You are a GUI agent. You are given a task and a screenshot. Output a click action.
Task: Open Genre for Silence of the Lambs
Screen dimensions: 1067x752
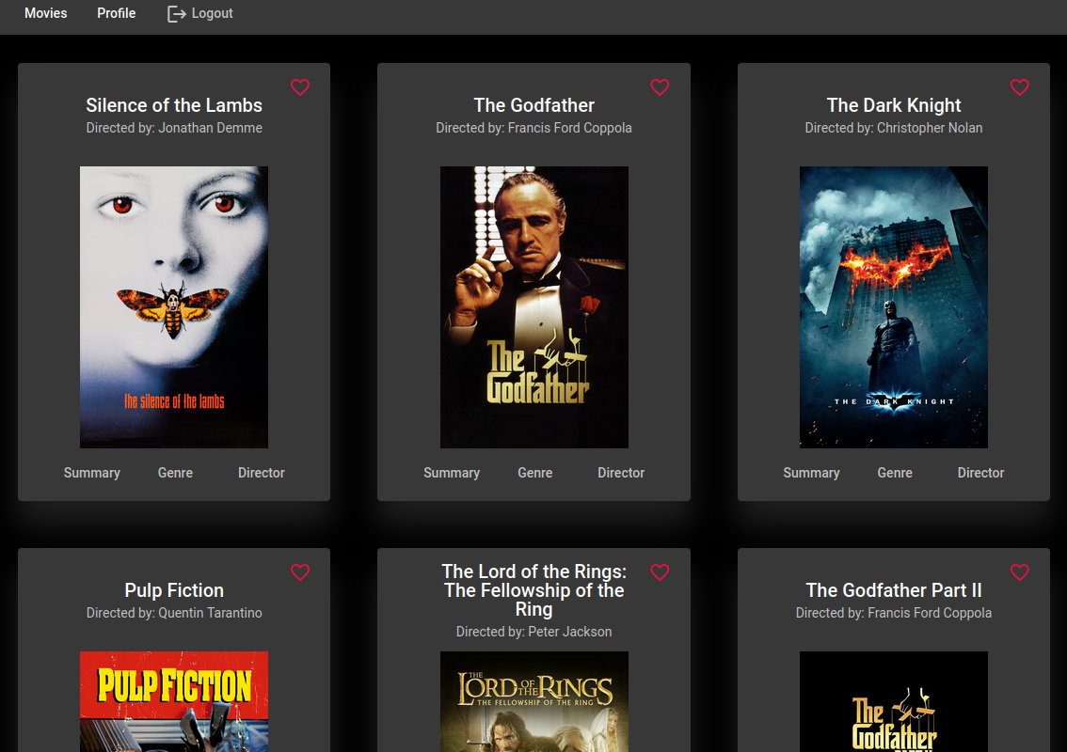(176, 473)
